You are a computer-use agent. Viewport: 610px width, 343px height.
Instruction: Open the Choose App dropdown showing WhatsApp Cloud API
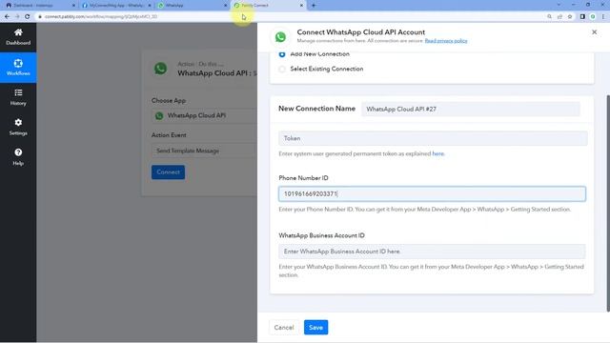204,115
